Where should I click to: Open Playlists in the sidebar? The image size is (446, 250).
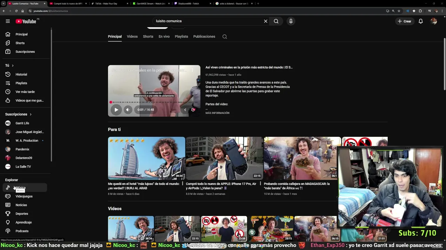click(24, 83)
